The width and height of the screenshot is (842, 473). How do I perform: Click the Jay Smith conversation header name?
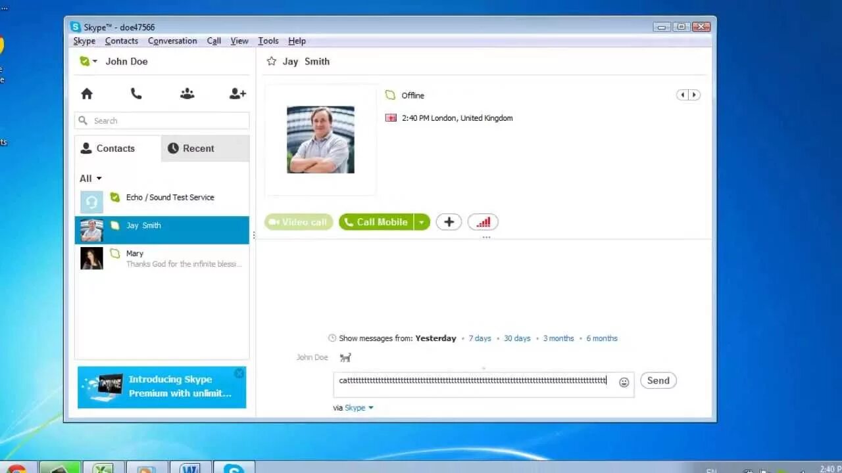306,61
